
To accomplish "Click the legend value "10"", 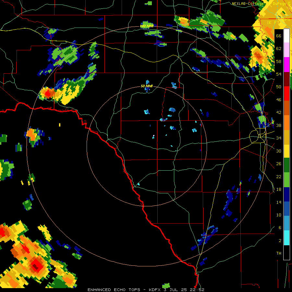I will (279, 215).
